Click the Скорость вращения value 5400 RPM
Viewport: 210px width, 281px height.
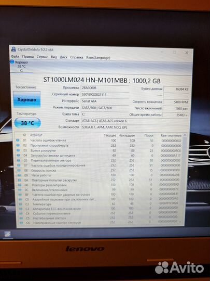(x=176, y=102)
